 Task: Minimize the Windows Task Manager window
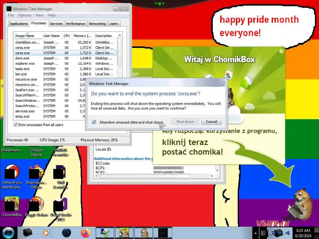[116, 9]
